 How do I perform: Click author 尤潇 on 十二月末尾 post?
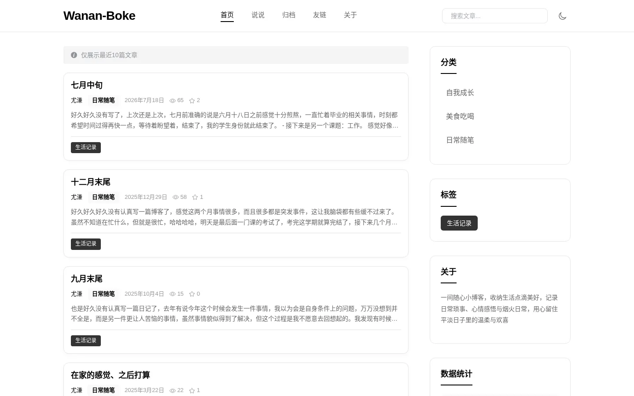(x=77, y=197)
